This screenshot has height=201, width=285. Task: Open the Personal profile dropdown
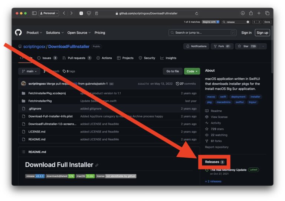pyautogui.click(x=49, y=13)
